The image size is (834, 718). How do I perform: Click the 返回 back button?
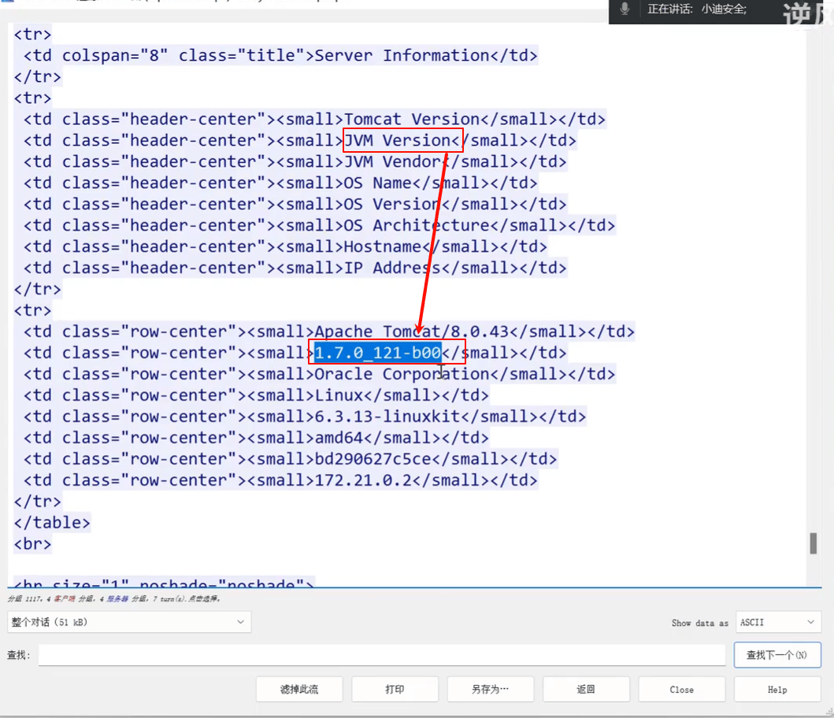tap(586, 690)
